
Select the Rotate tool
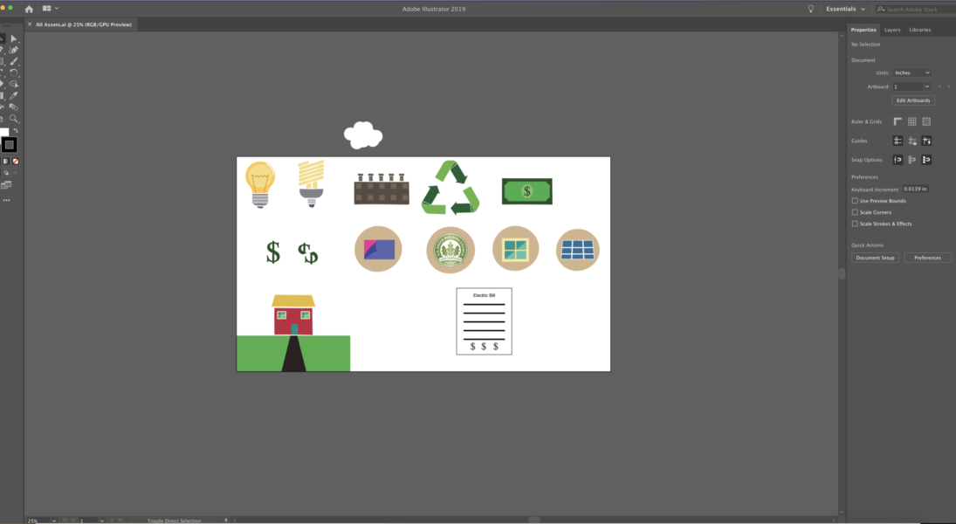(x=14, y=72)
